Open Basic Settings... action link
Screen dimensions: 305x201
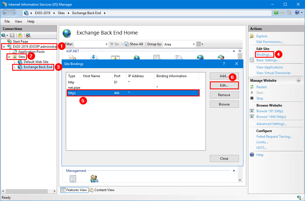tap(268, 60)
